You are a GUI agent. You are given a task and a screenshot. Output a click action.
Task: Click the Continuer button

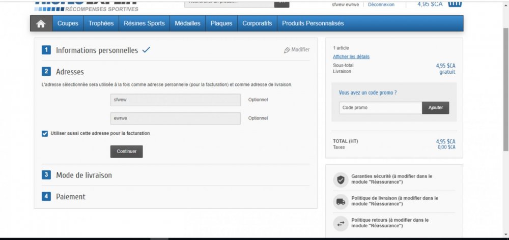point(127,152)
